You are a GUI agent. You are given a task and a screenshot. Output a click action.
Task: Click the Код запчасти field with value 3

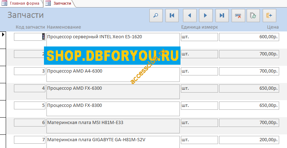point(30,71)
